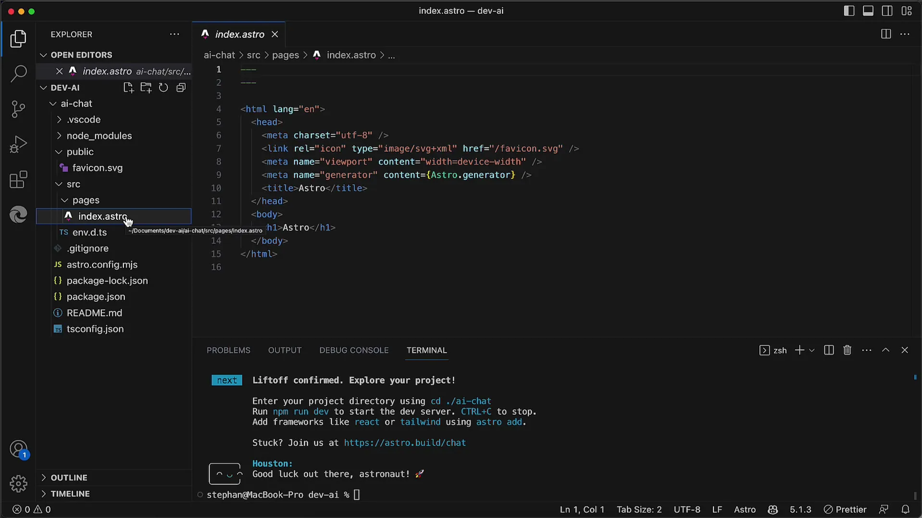Refresh the Explorer file tree
The width and height of the screenshot is (922, 518).
[163, 87]
